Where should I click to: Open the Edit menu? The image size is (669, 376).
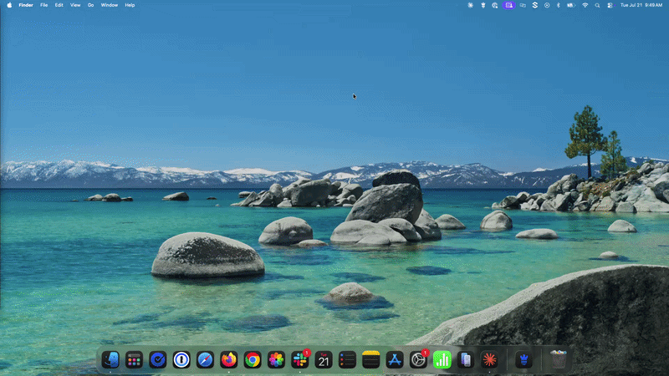point(59,5)
